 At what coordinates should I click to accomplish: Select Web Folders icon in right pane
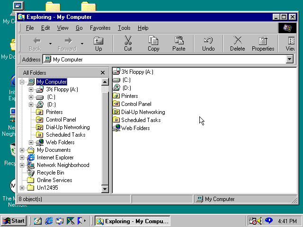point(116,128)
